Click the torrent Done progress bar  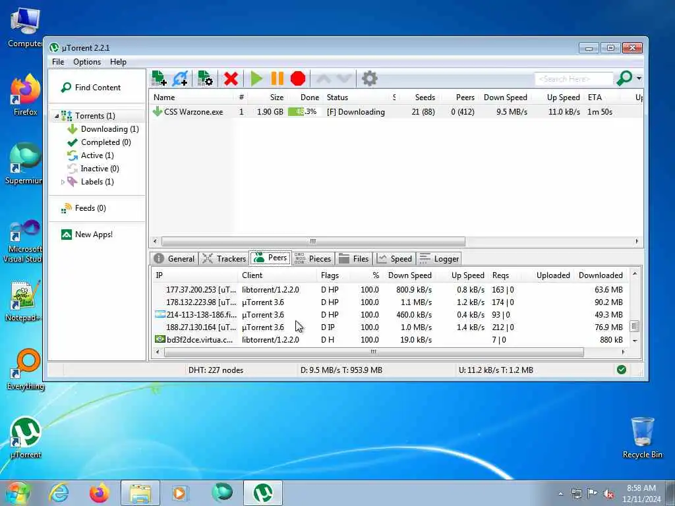[x=304, y=112]
